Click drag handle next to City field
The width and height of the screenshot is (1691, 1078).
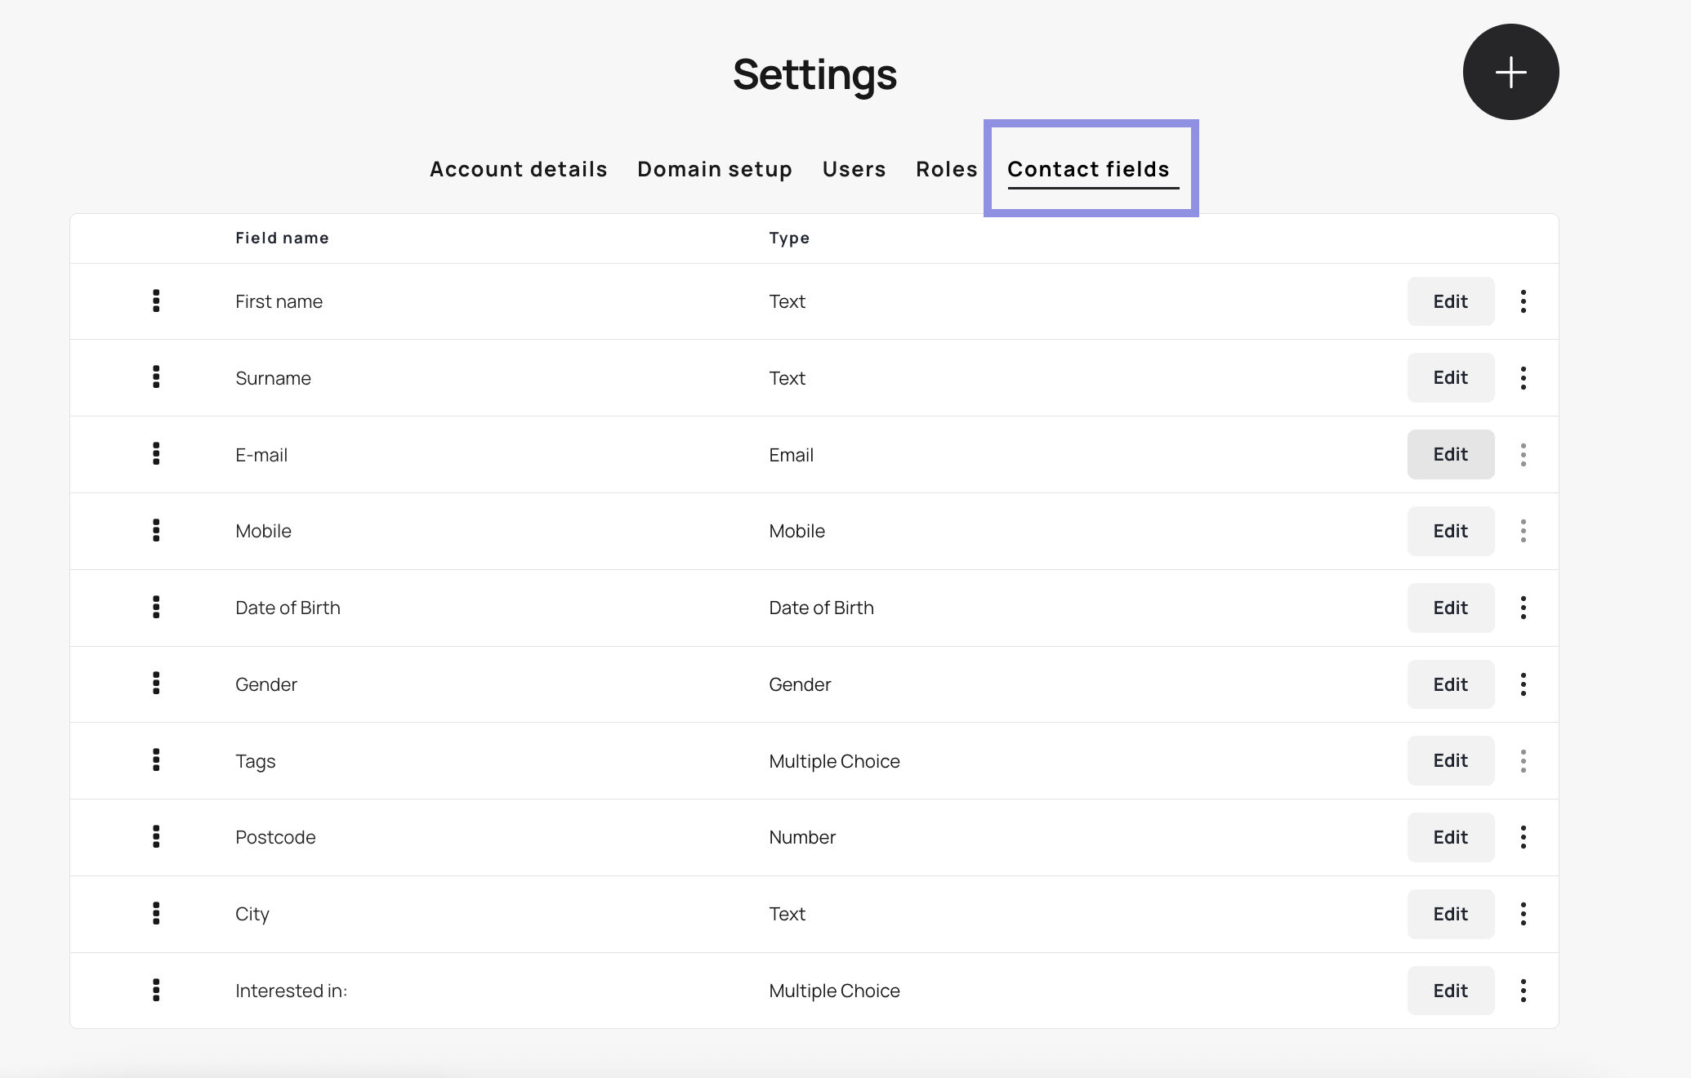(x=156, y=913)
